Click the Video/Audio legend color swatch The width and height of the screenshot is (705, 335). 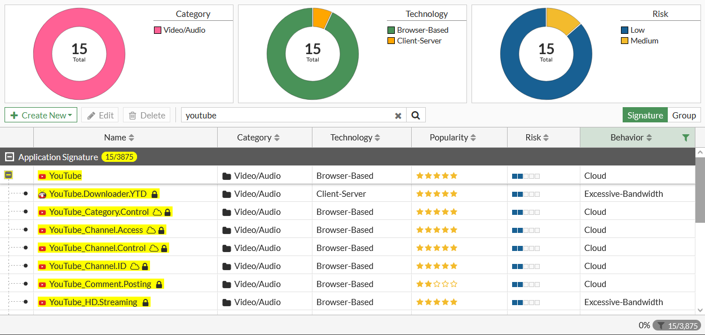(x=157, y=30)
